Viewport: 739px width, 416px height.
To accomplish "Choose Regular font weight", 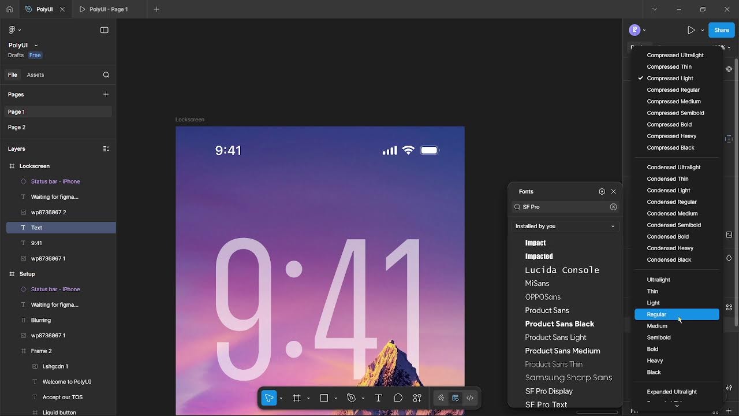I will click(x=677, y=314).
